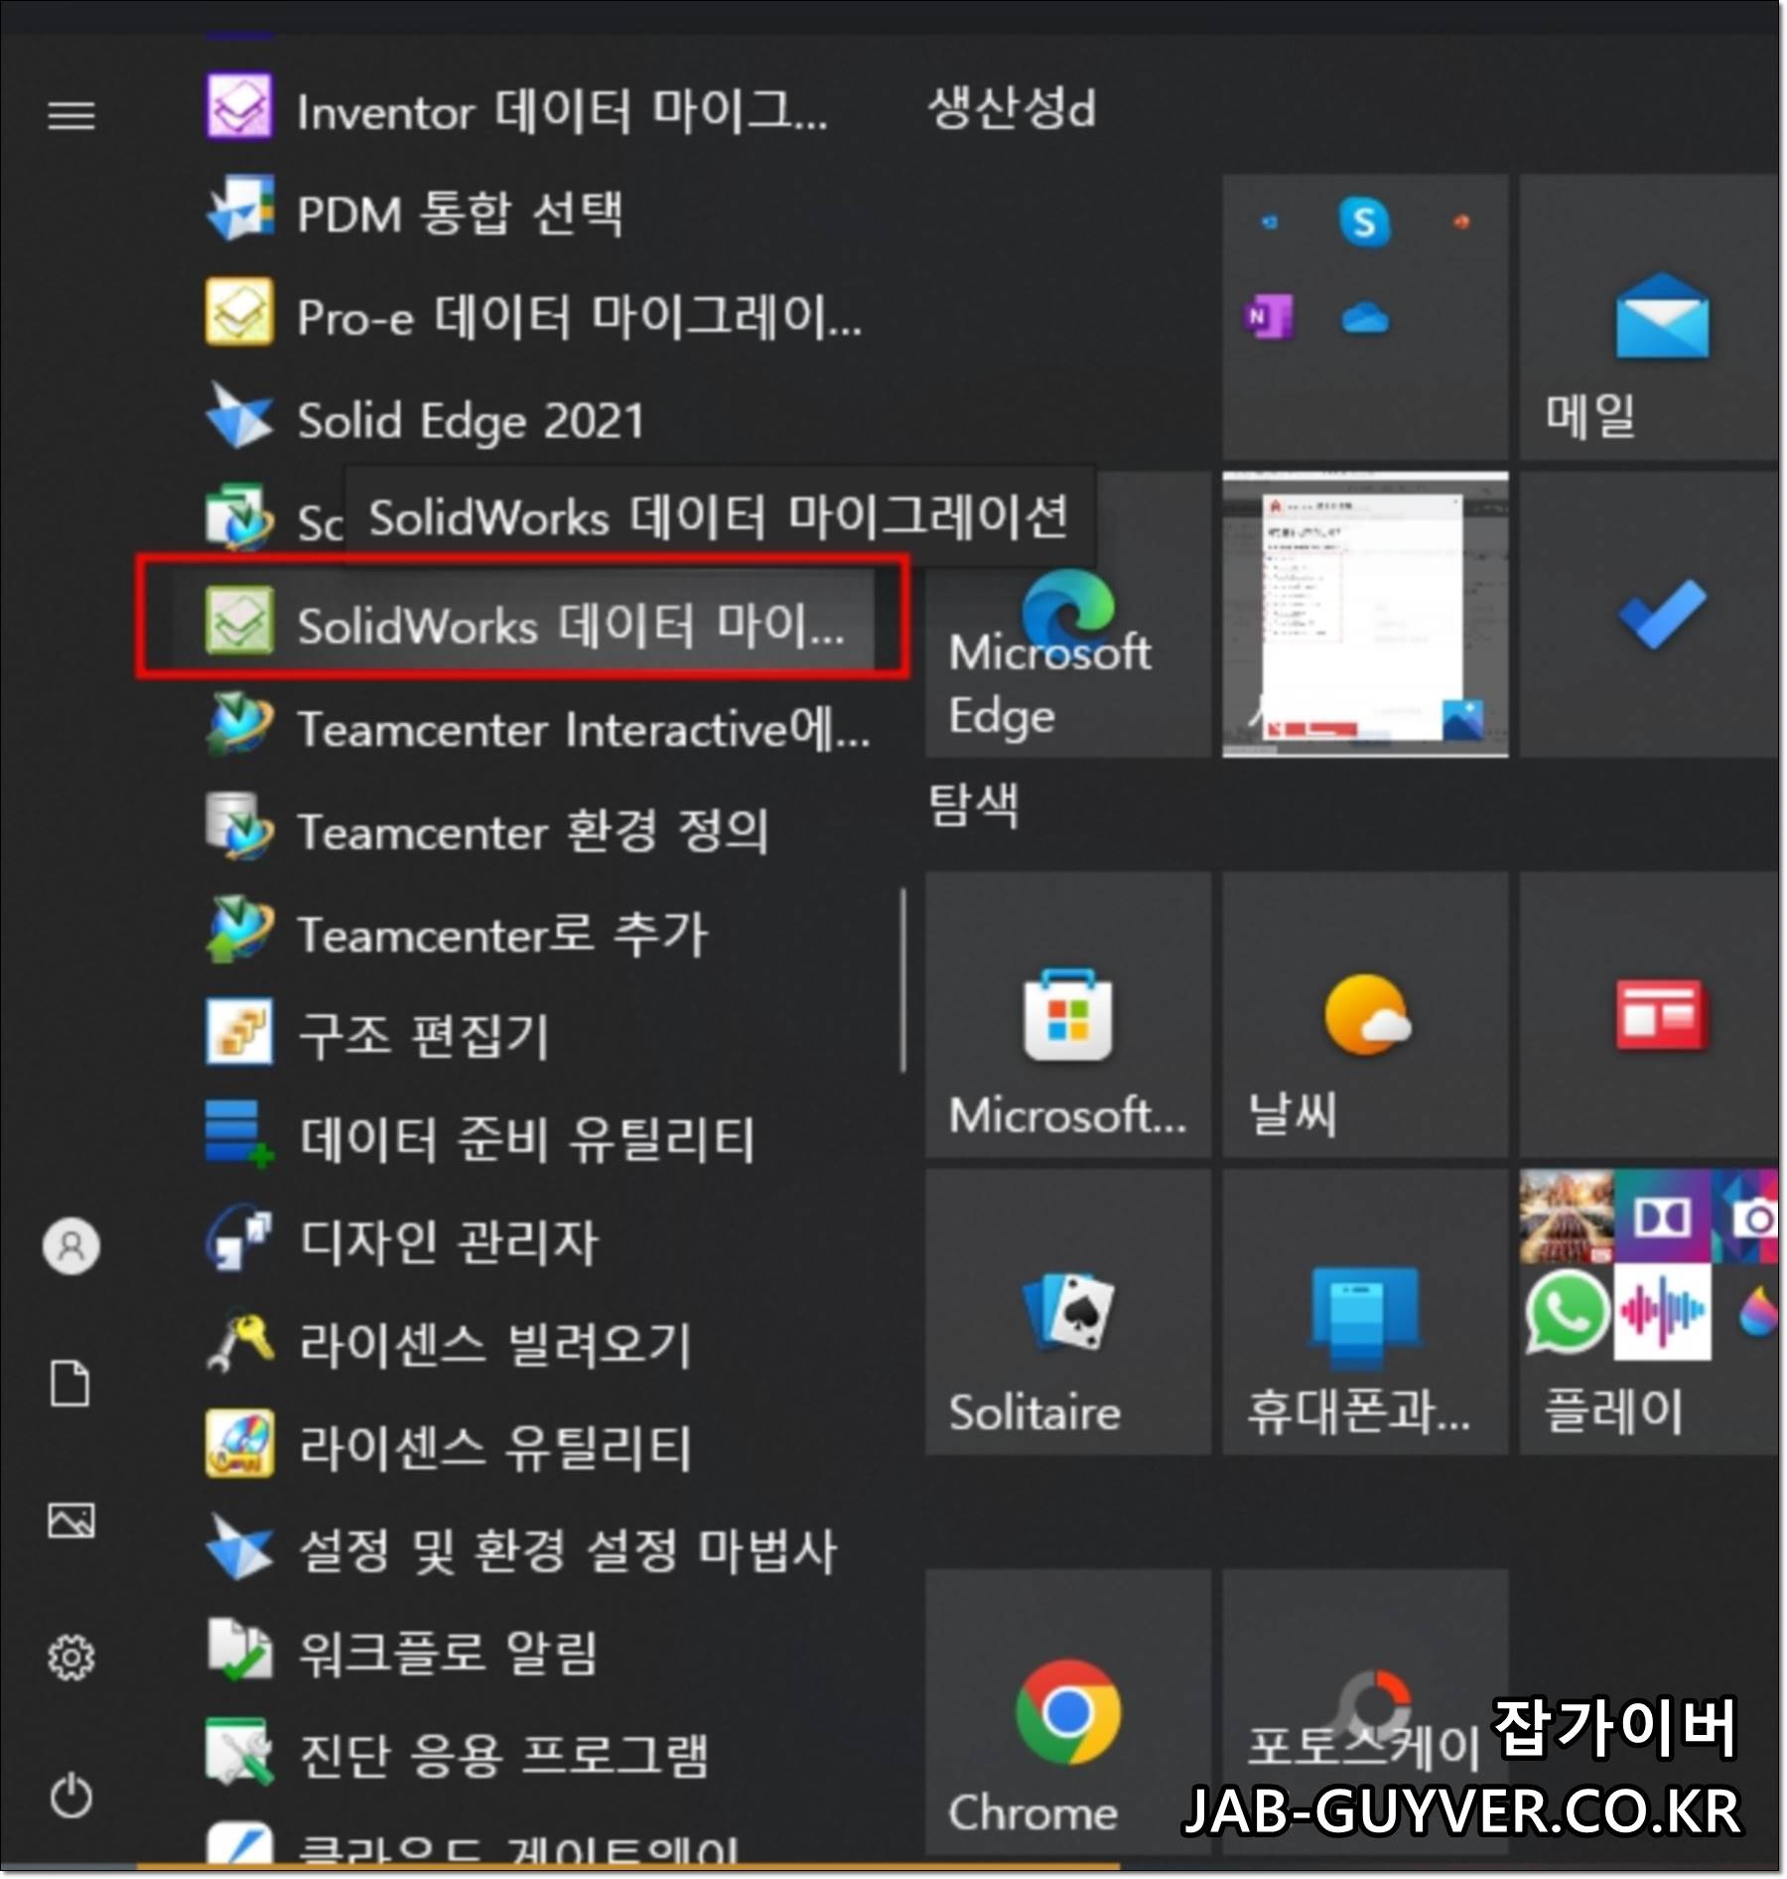Open the Microsoft Edge tile
1787x1879 pixels.
pos(1068,616)
